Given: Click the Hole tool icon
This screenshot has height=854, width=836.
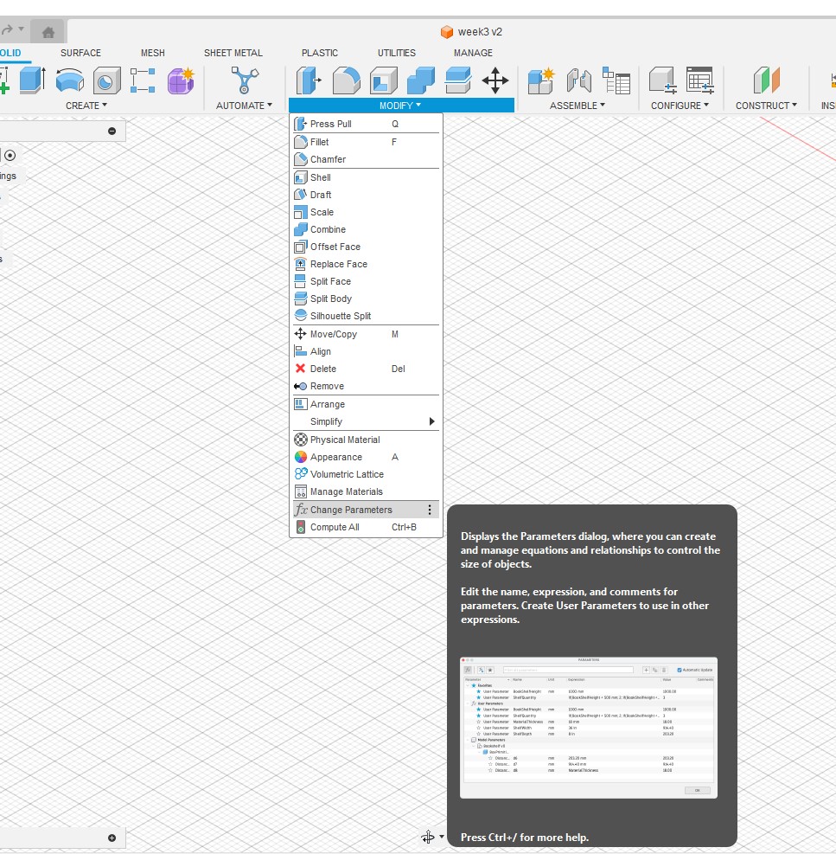Looking at the screenshot, I should tap(106, 80).
